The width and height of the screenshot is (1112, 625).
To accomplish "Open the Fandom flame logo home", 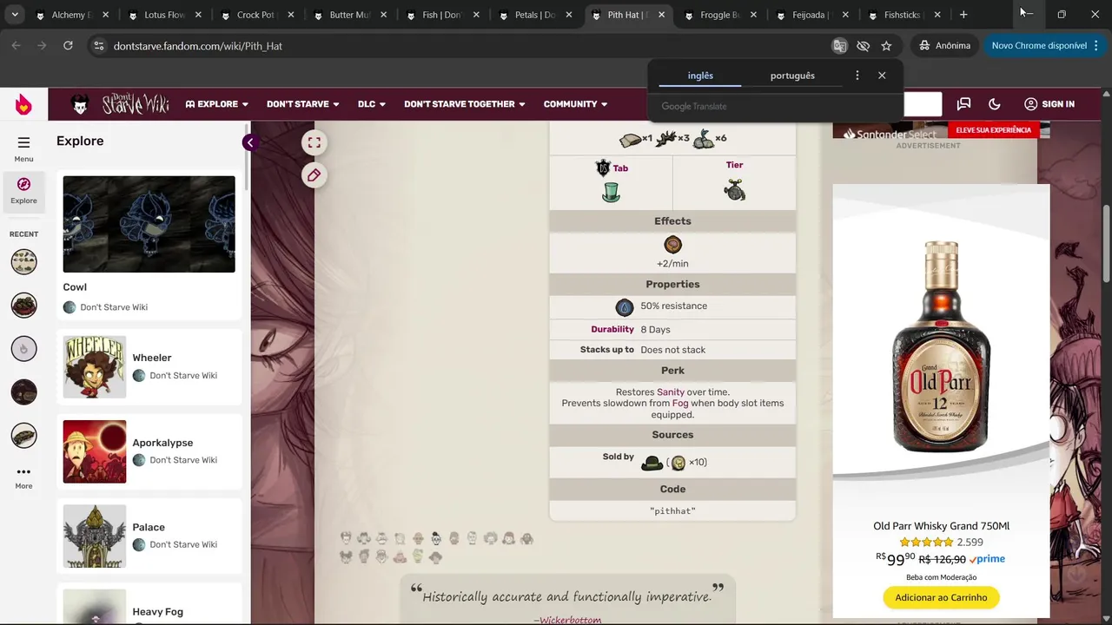I will [23, 104].
